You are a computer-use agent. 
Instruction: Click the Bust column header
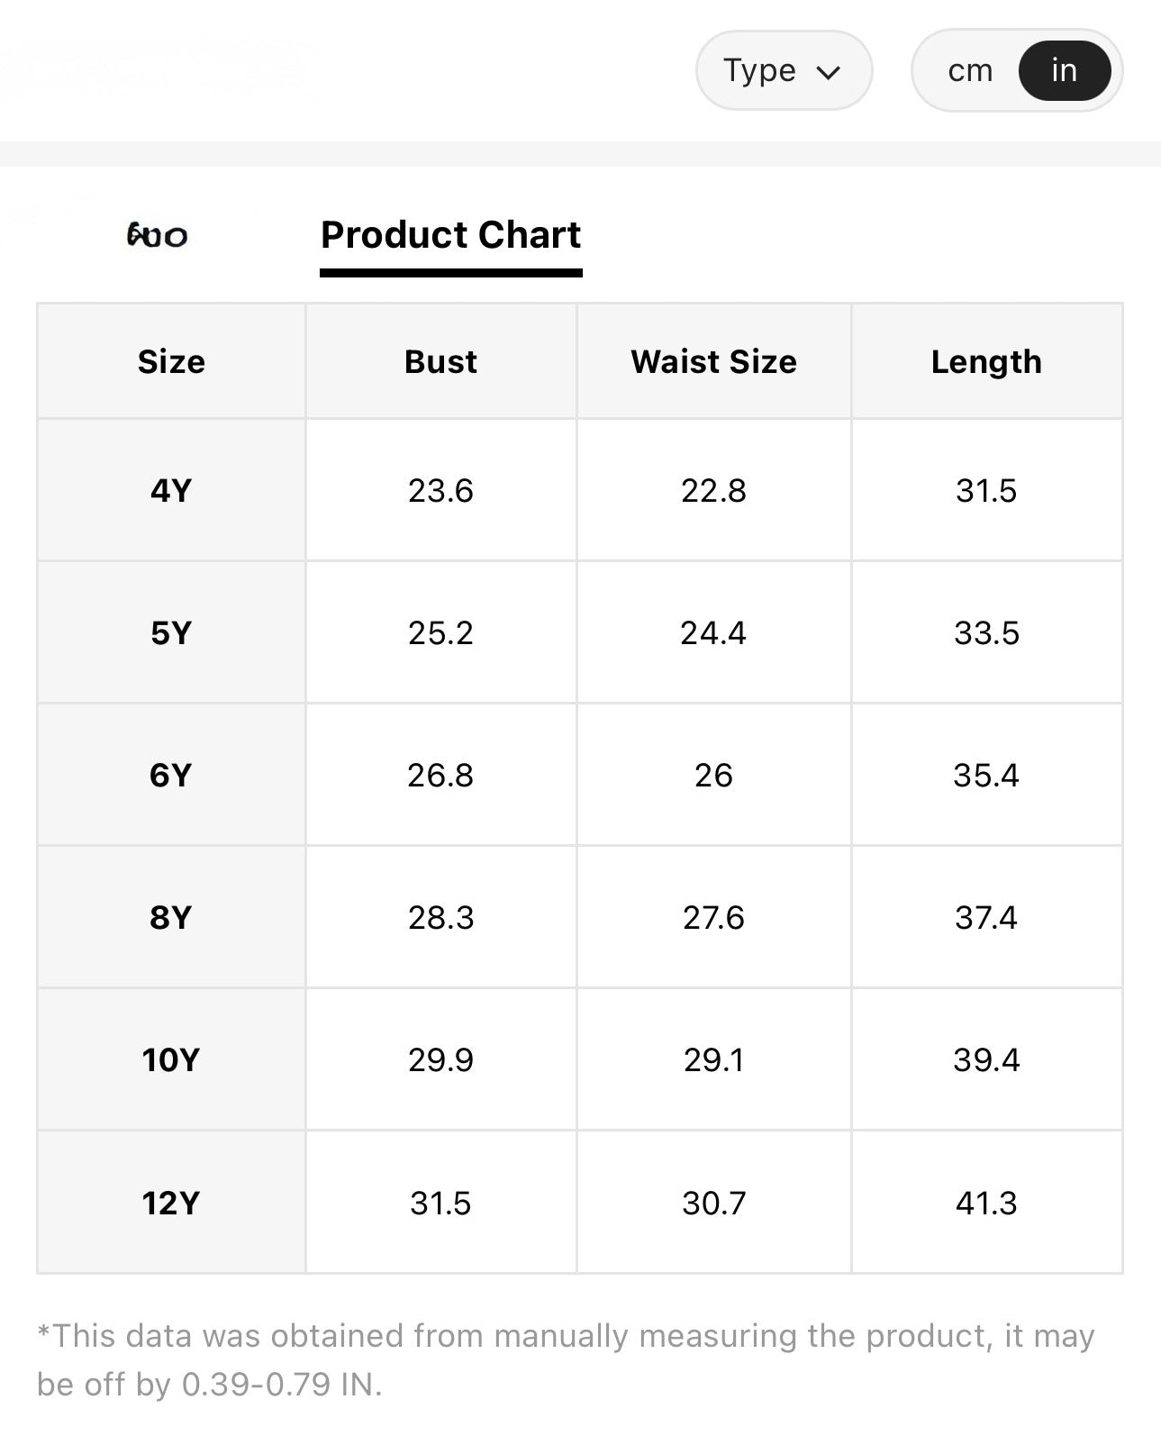[x=440, y=361]
